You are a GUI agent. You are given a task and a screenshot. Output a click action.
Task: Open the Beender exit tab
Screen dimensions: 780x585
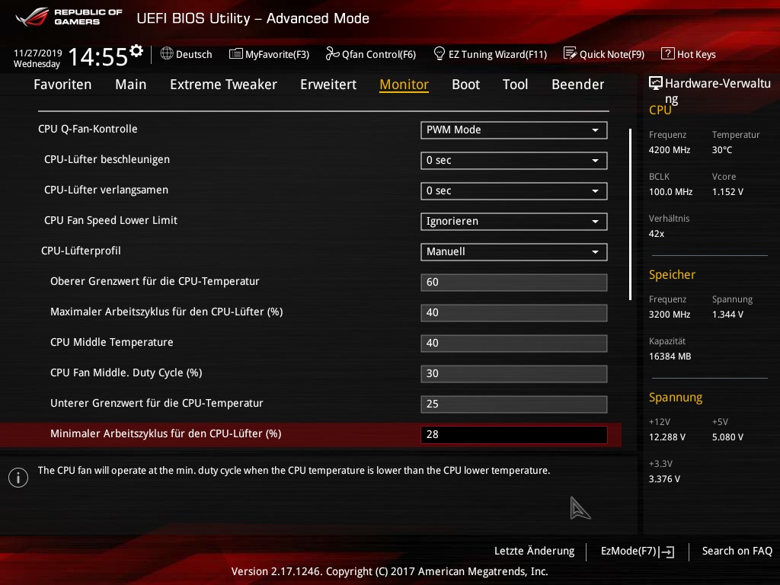pyautogui.click(x=577, y=85)
